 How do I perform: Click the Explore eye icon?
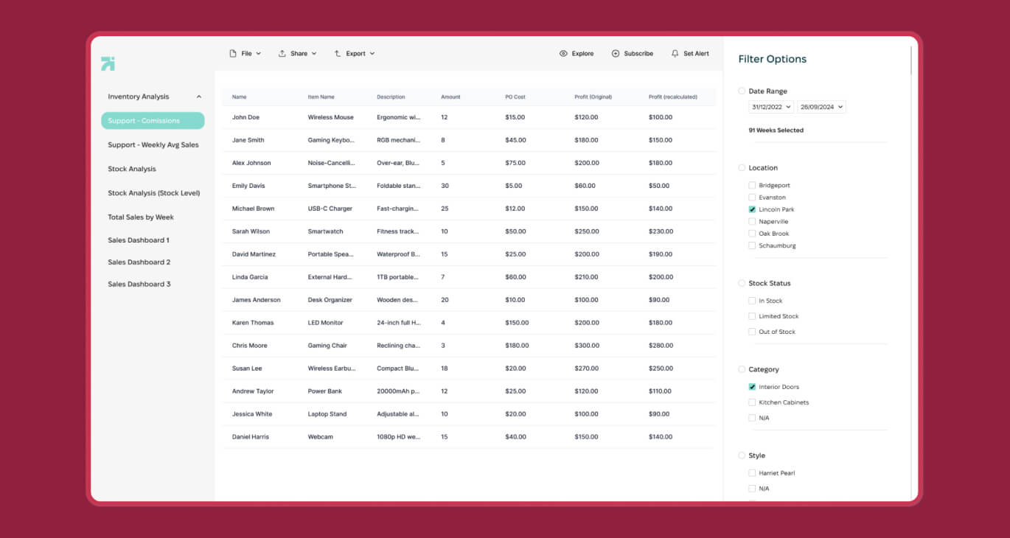coord(563,54)
